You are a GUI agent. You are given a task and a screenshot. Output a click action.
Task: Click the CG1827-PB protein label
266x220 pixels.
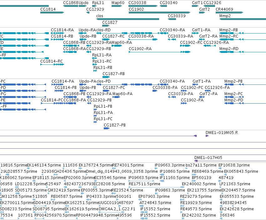115,125
